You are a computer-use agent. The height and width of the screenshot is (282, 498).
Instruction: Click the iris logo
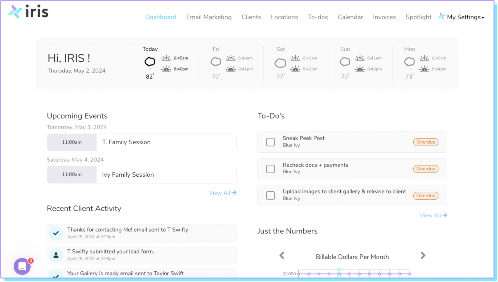[28, 12]
